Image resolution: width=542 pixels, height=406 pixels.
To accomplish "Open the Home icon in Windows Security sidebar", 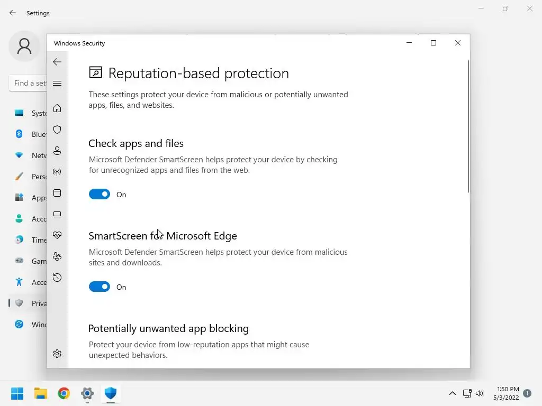I will (57, 108).
